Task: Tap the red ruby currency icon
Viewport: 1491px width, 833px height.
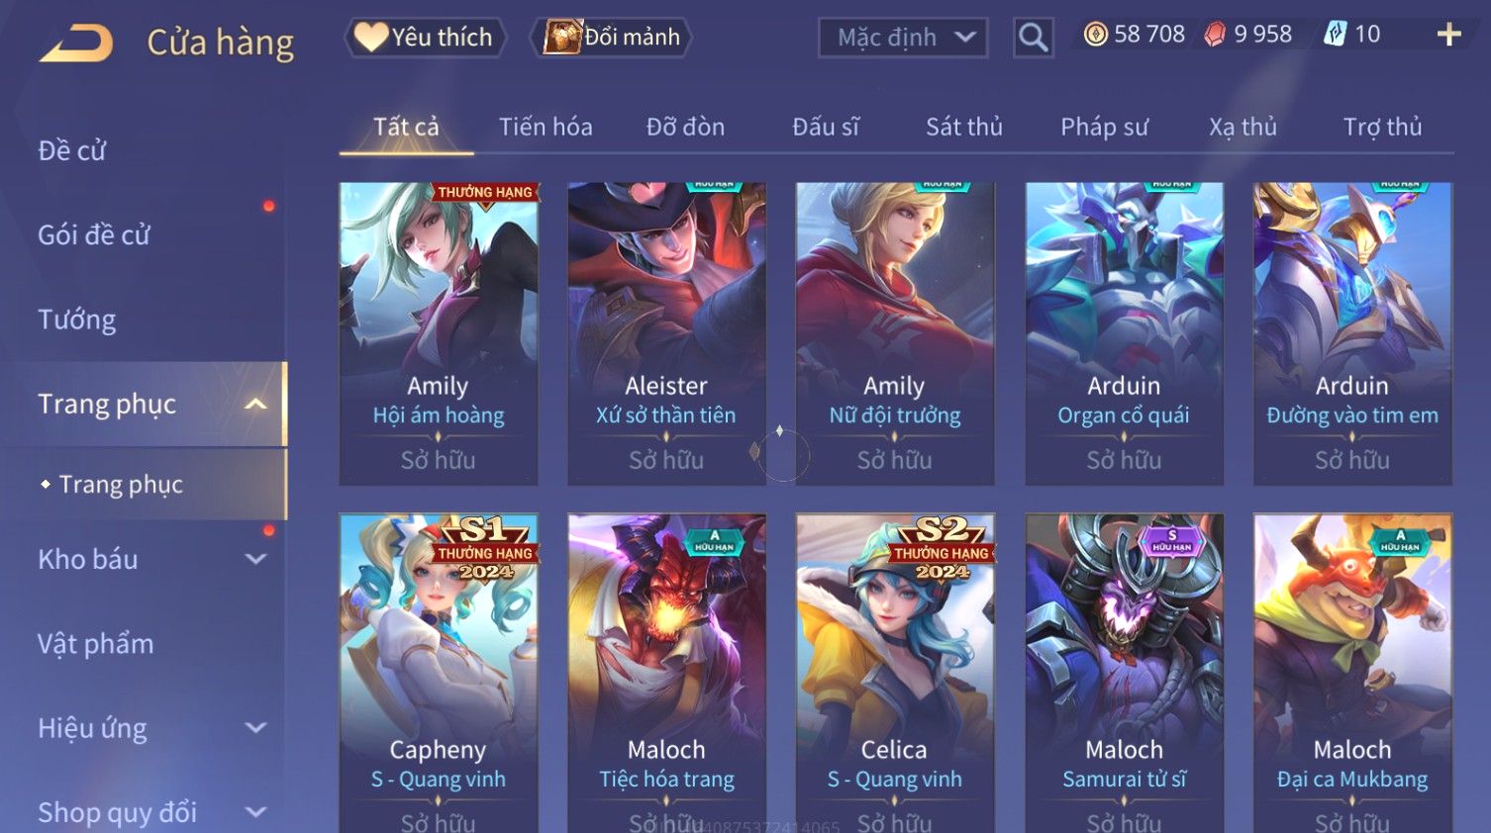Action: click(x=1215, y=35)
